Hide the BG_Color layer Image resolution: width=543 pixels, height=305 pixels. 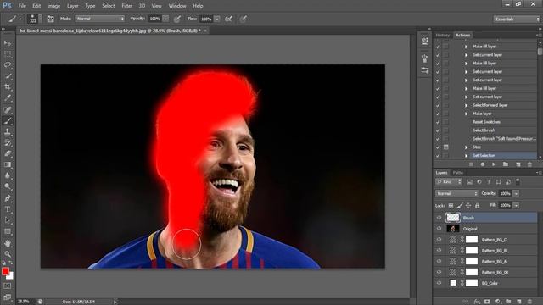tap(439, 283)
